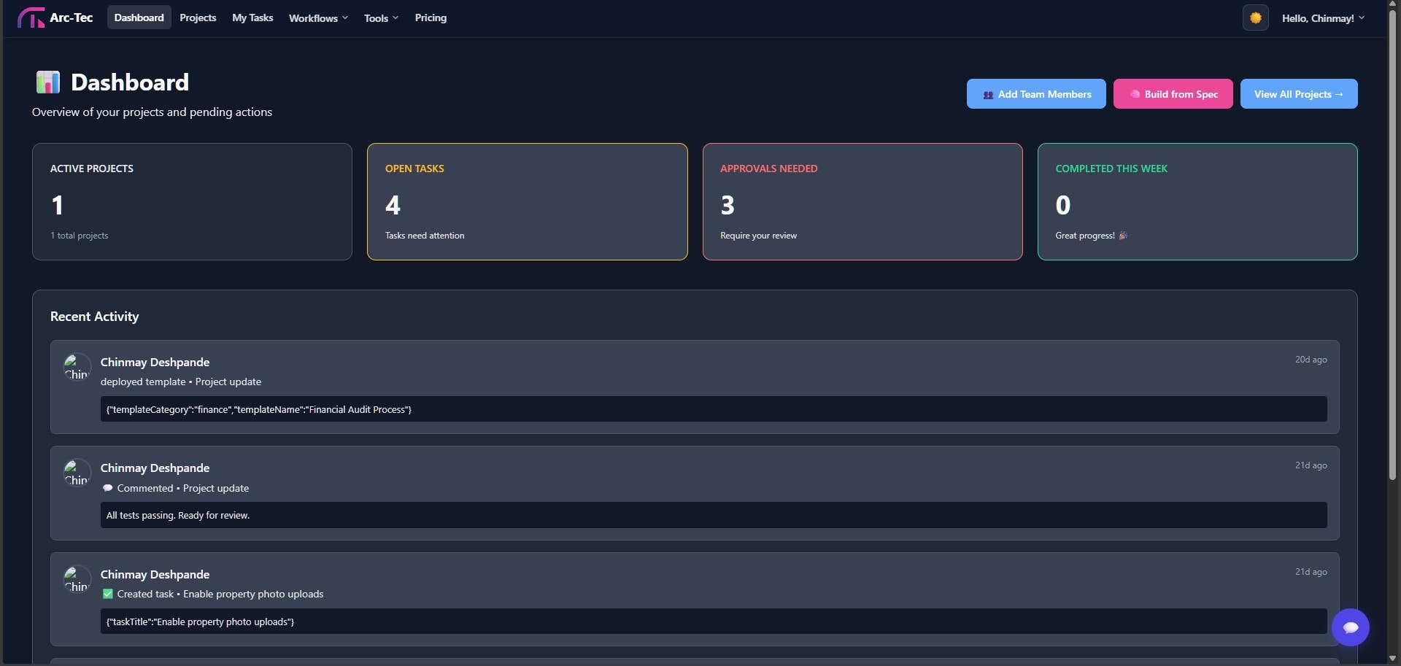1401x666 pixels.
Task: Click the people icon in Add Team Members
Action: point(988,95)
